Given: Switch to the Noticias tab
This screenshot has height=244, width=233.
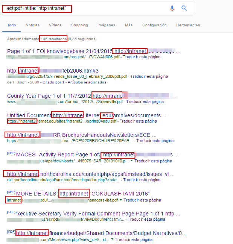Looking at the screenshot, I should 32,25.
